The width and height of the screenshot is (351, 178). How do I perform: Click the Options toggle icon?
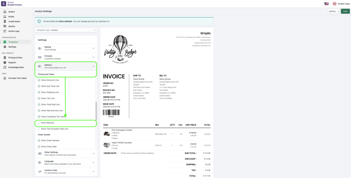click(x=40, y=66)
